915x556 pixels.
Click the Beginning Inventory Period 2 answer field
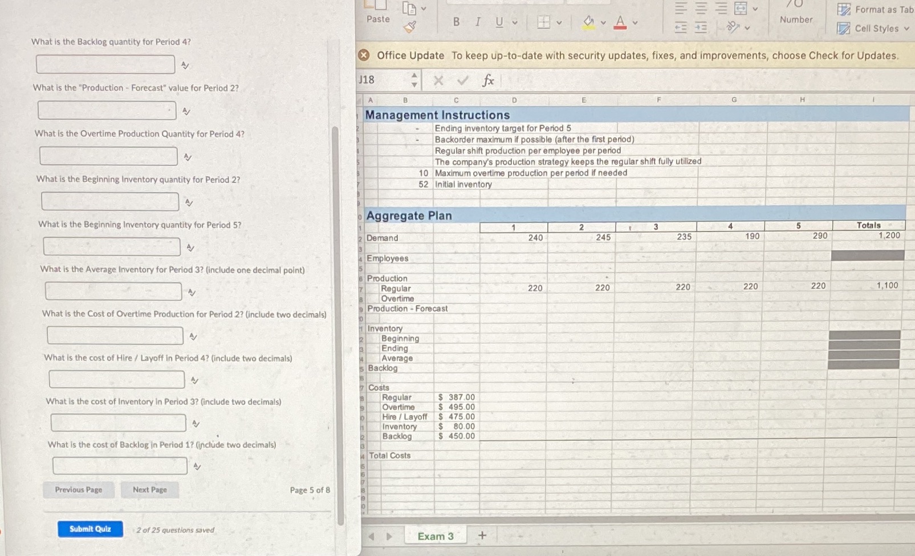(x=110, y=201)
